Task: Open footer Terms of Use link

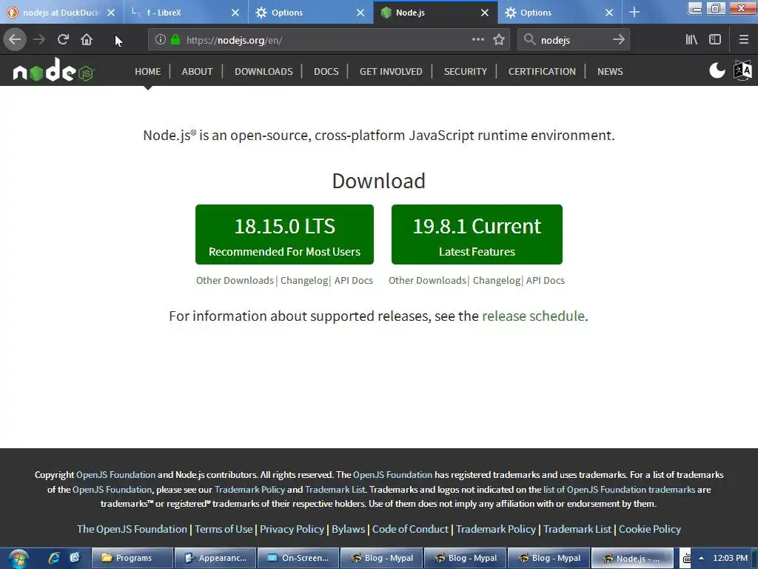Action: pyautogui.click(x=224, y=529)
